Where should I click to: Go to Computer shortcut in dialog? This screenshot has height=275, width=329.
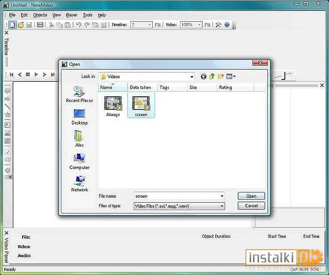click(x=79, y=161)
